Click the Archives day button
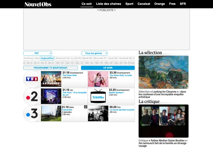The image size is (213, 159). click(28, 58)
